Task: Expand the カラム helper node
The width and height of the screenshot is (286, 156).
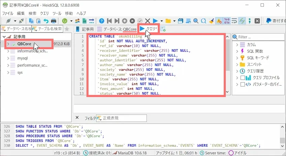Action: (237, 44)
